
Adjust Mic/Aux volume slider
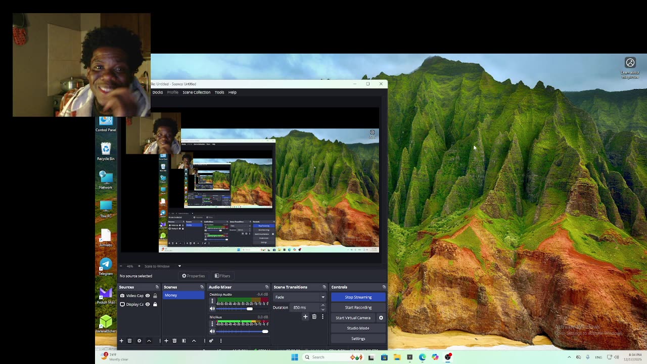point(242,331)
